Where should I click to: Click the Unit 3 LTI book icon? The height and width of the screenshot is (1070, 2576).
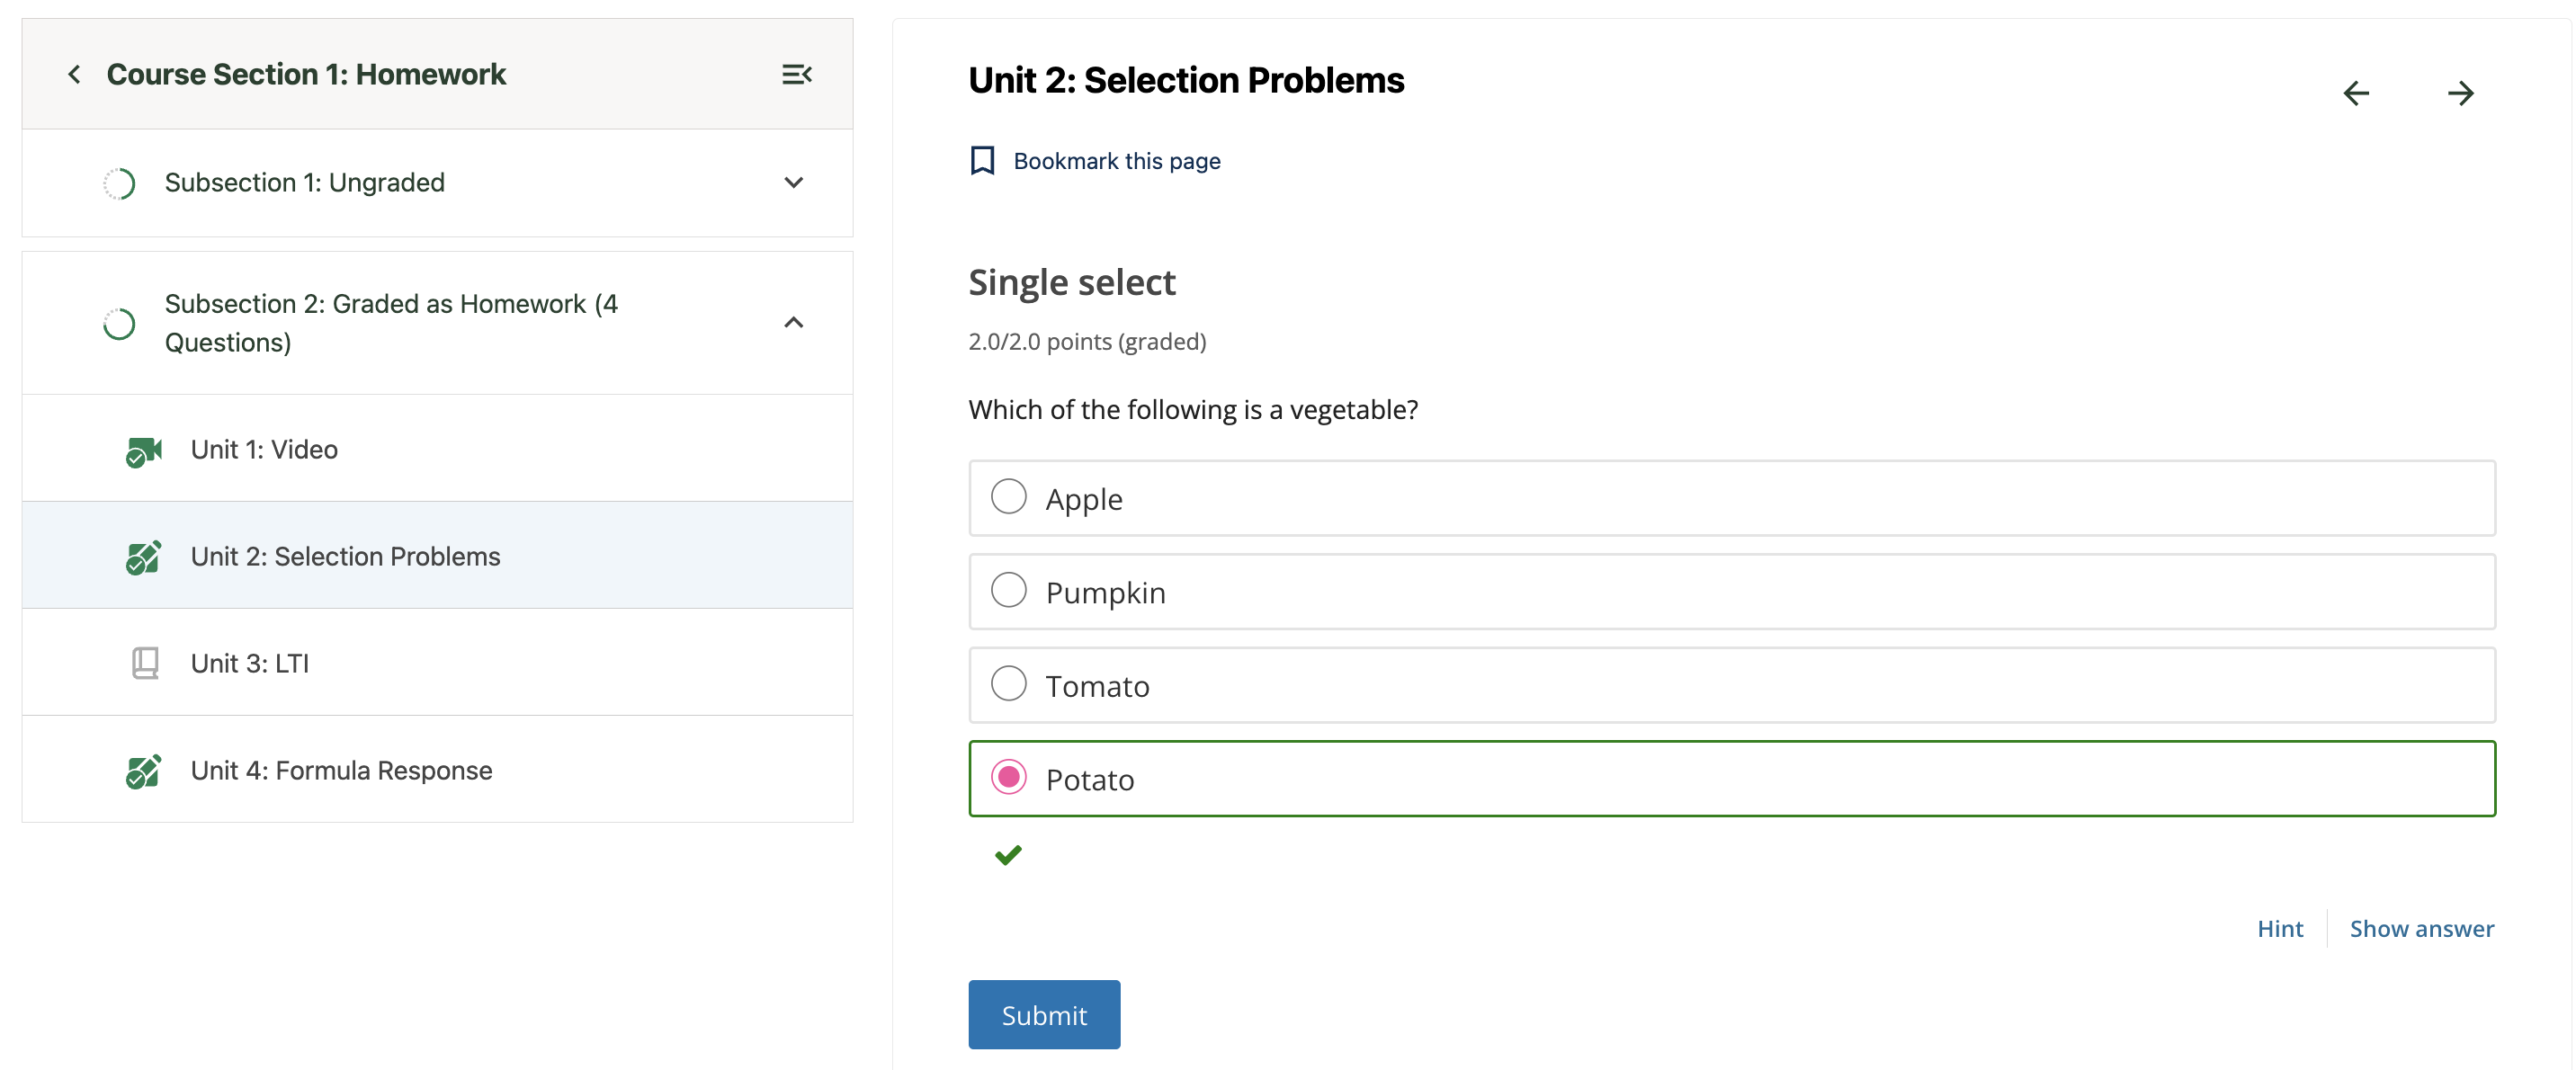[145, 663]
